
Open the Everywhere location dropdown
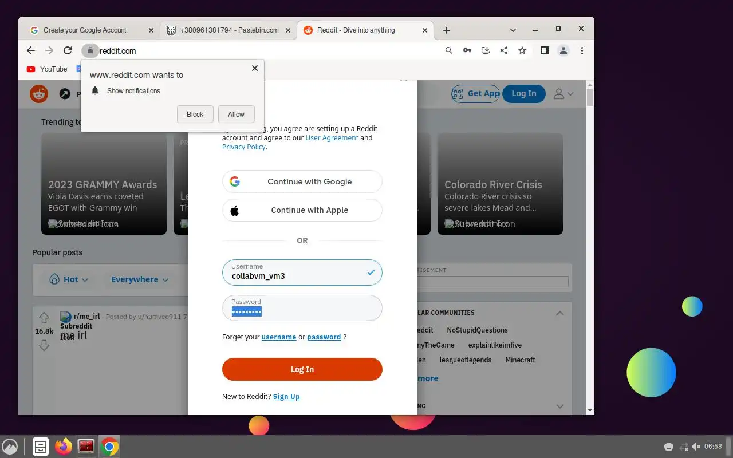pos(140,279)
